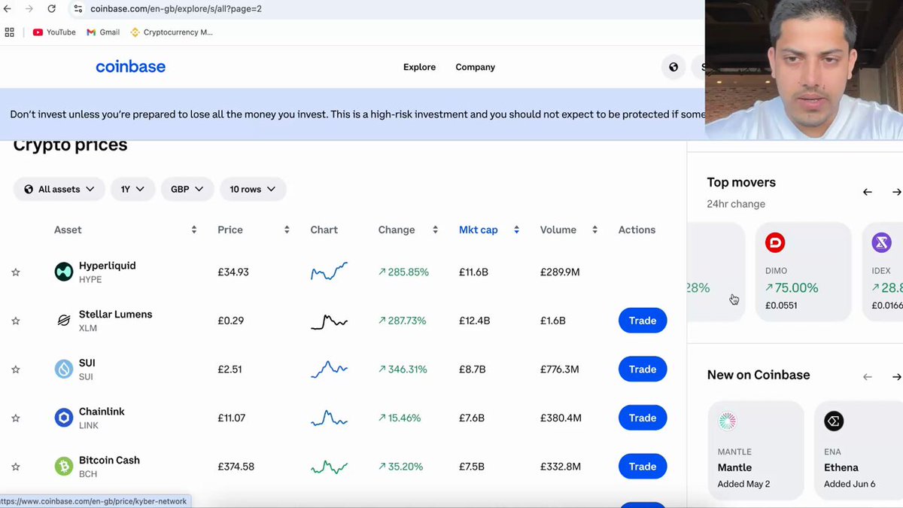Star Hyperliquid to add to watchlist
Image resolution: width=903 pixels, height=508 pixels.
coord(16,272)
